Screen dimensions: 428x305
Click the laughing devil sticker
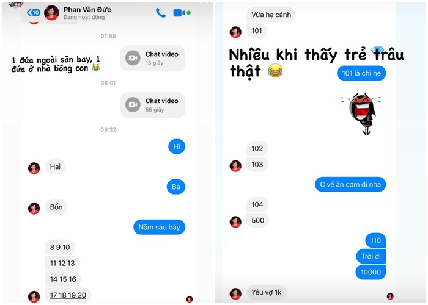[361, 113]
